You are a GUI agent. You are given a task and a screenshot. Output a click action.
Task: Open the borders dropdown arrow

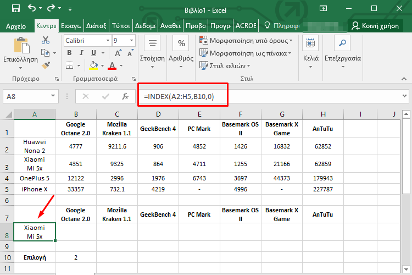pos(79,65)
